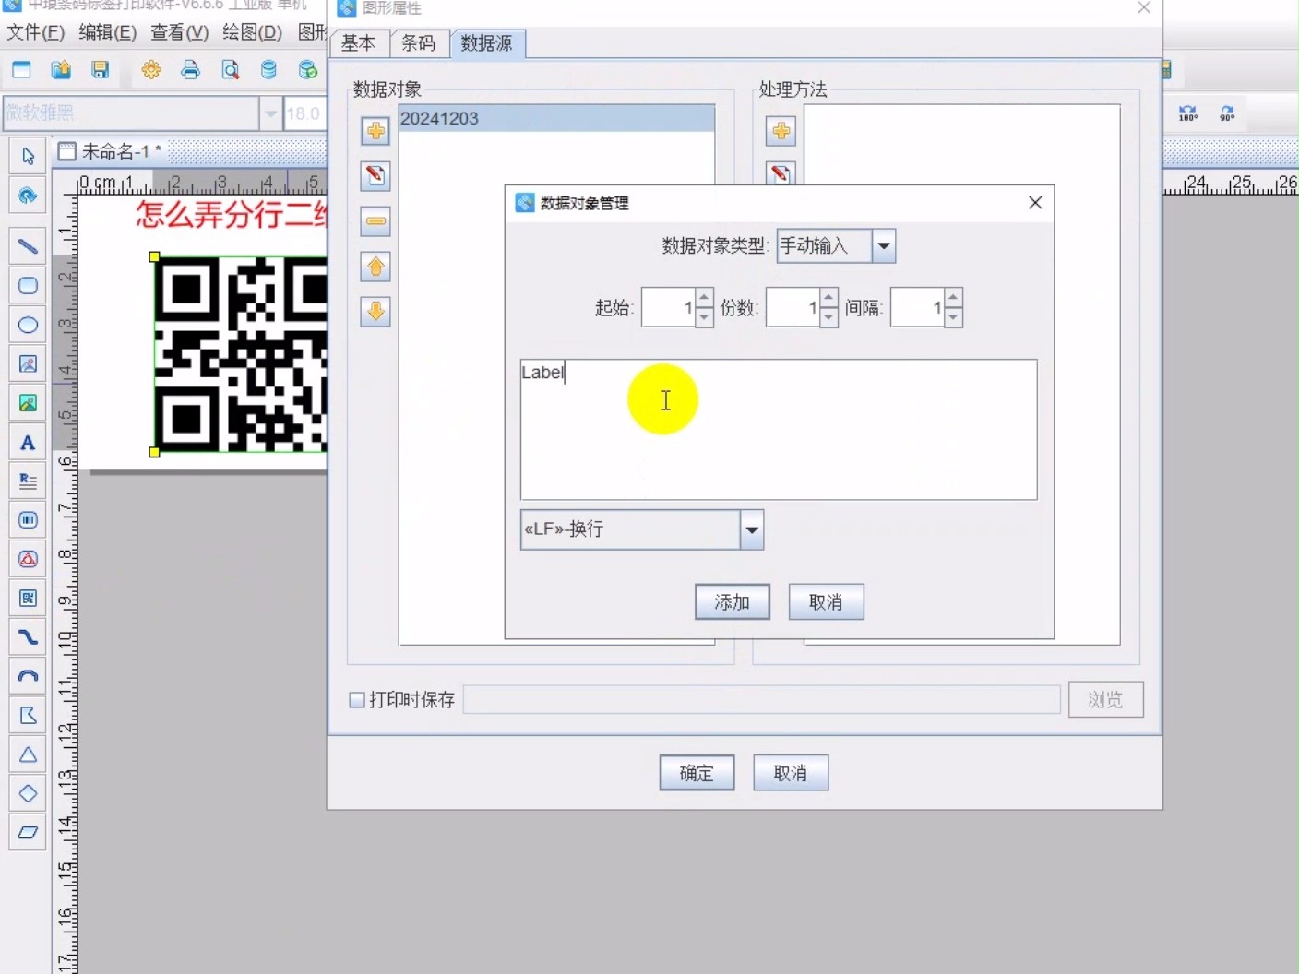Open document settings gear icon

point(151,70)
